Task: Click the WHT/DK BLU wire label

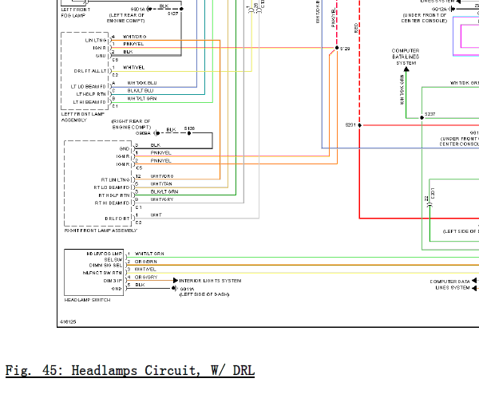Action: coord(142,83)
